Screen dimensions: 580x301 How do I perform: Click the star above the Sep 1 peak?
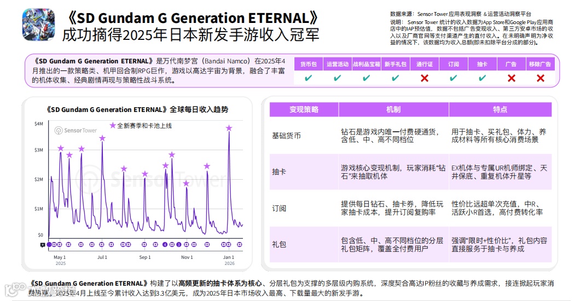(145, 174)
